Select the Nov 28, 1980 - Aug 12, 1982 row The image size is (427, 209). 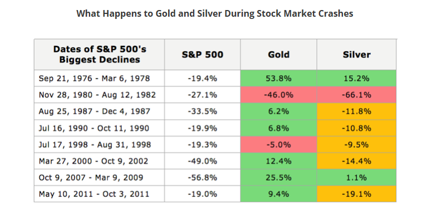(x=215, y=95)
